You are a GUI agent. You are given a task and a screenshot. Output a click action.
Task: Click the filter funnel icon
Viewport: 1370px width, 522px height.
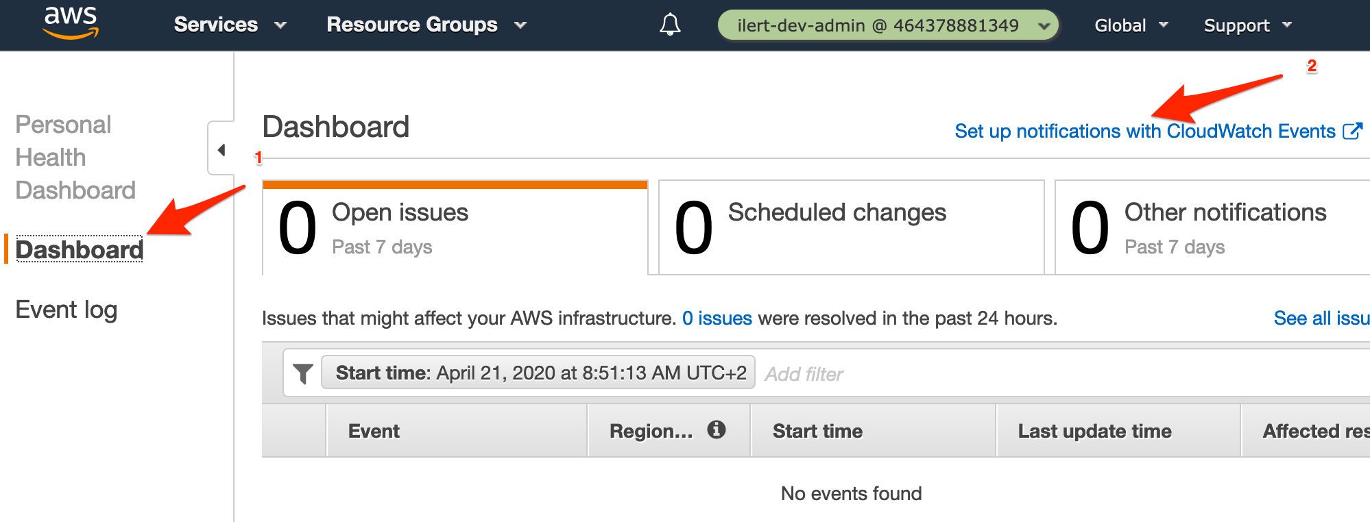pos(302,373)
